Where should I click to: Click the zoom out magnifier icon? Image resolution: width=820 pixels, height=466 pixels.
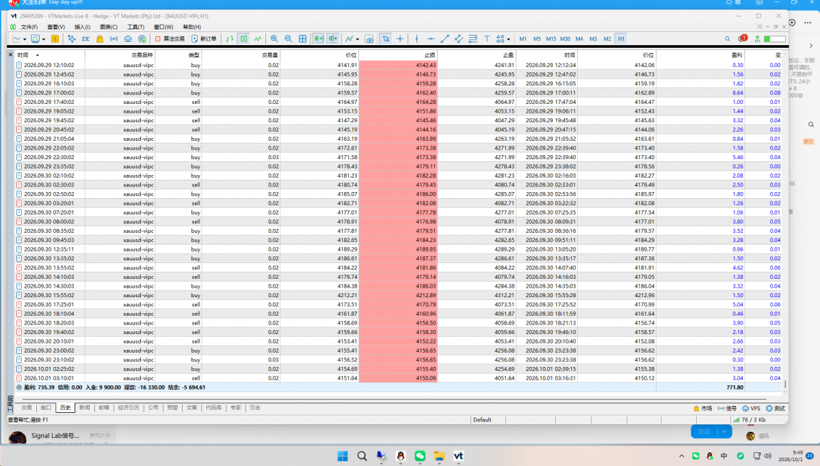pyautogui.click(x=288, y=39)
